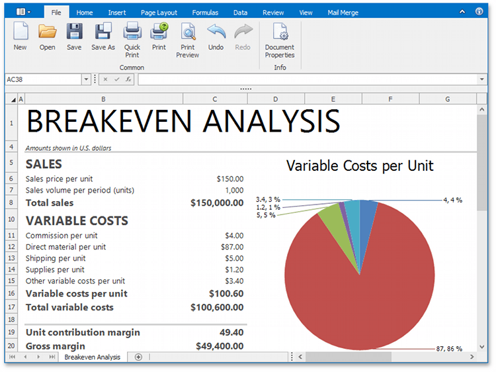Collapse the ribbon with the up chevron
Screen dimensions: 496x372
pyautogui.click(x=462, y=12)
